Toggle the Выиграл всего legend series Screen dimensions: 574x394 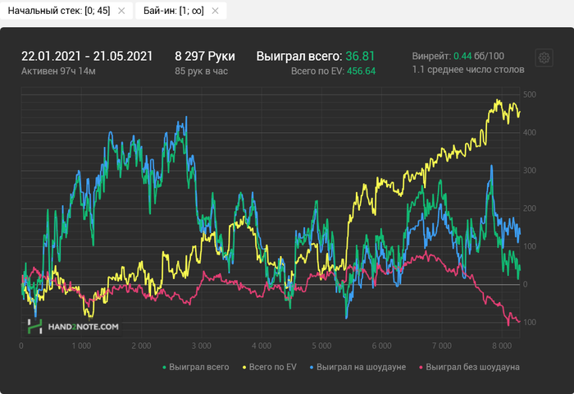click(196, 367)
